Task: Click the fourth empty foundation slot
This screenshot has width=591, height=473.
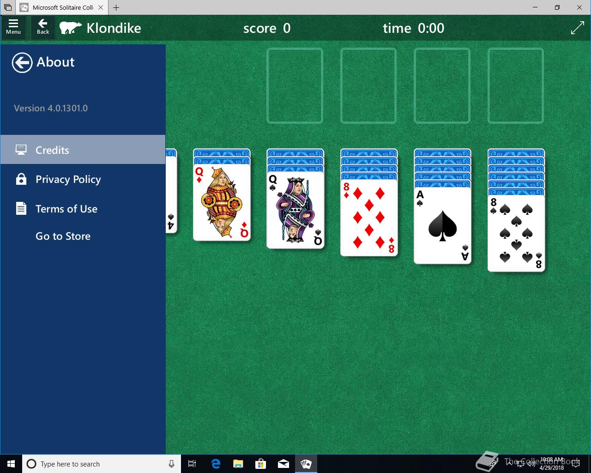Action: coord(516,85)
